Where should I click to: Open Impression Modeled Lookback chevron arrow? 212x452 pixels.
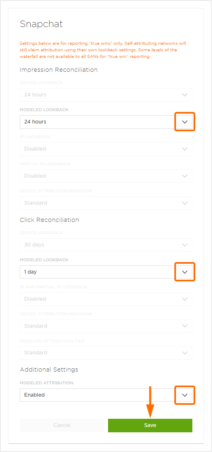[x=185, y=122]
